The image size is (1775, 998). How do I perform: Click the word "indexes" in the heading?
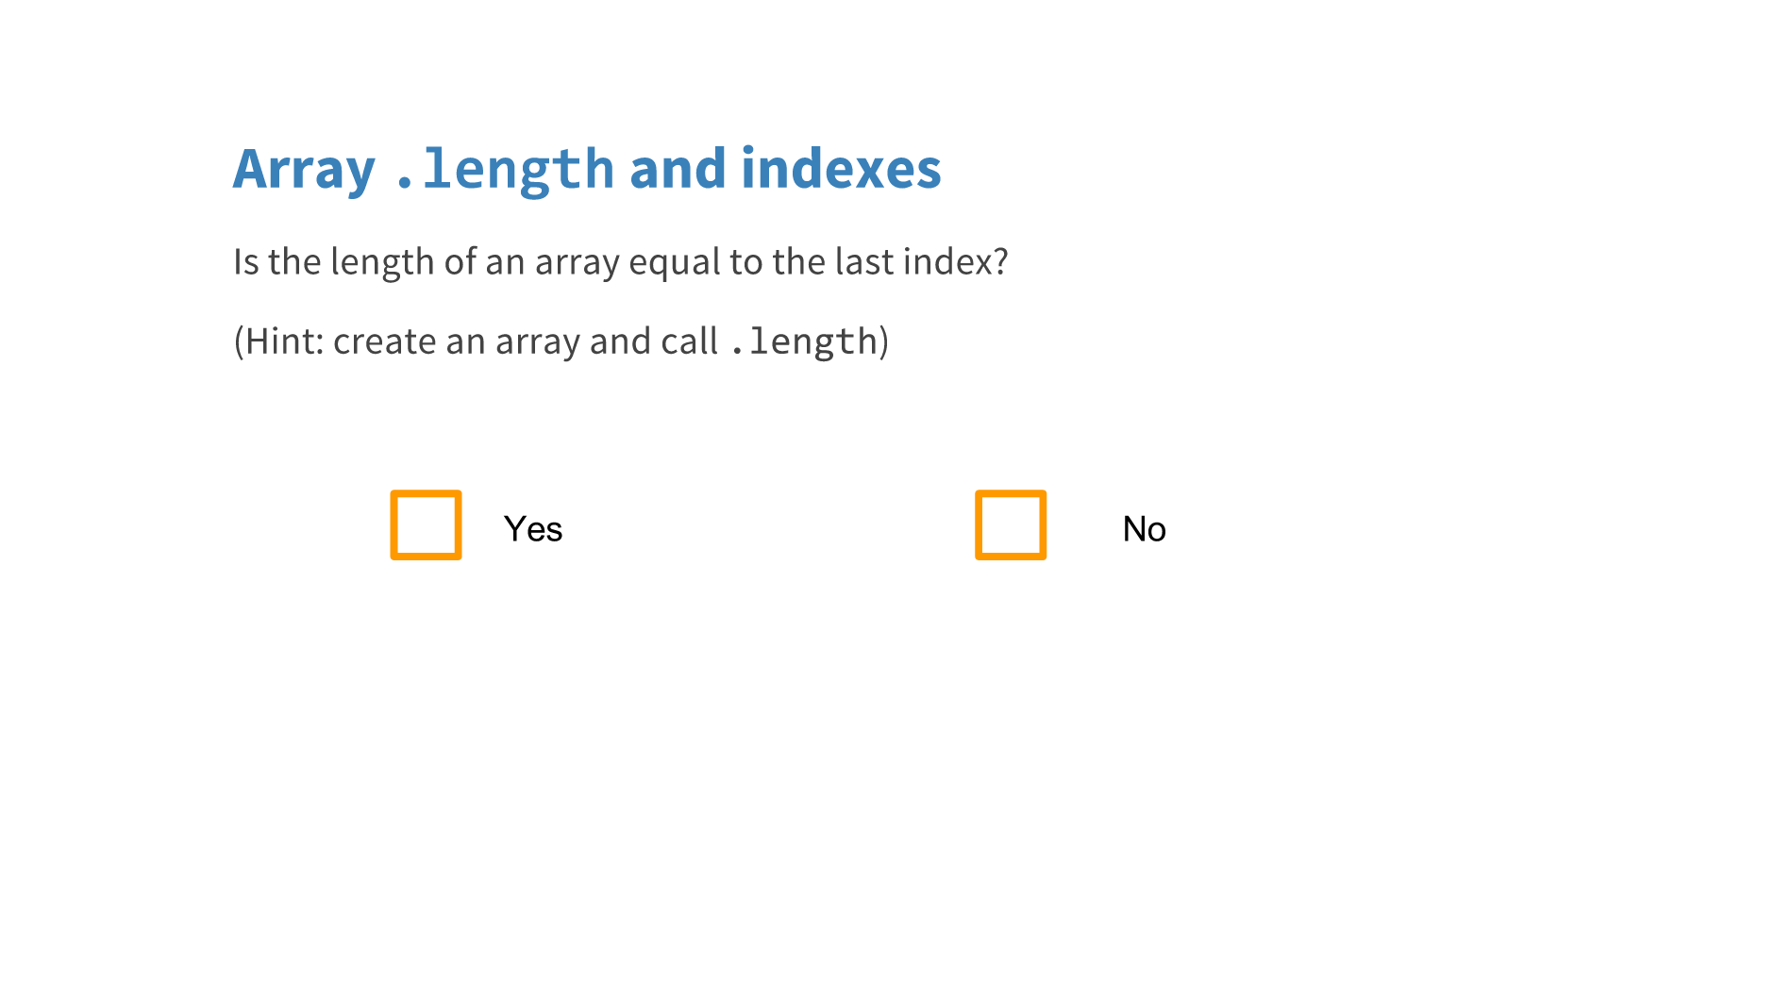point(841,170)
